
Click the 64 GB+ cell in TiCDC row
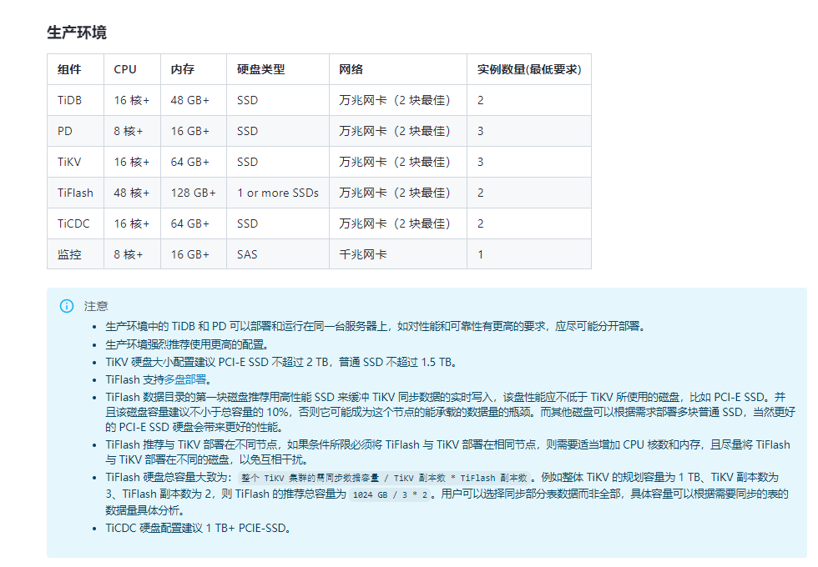pyautogui.click(x=194, y=223)
